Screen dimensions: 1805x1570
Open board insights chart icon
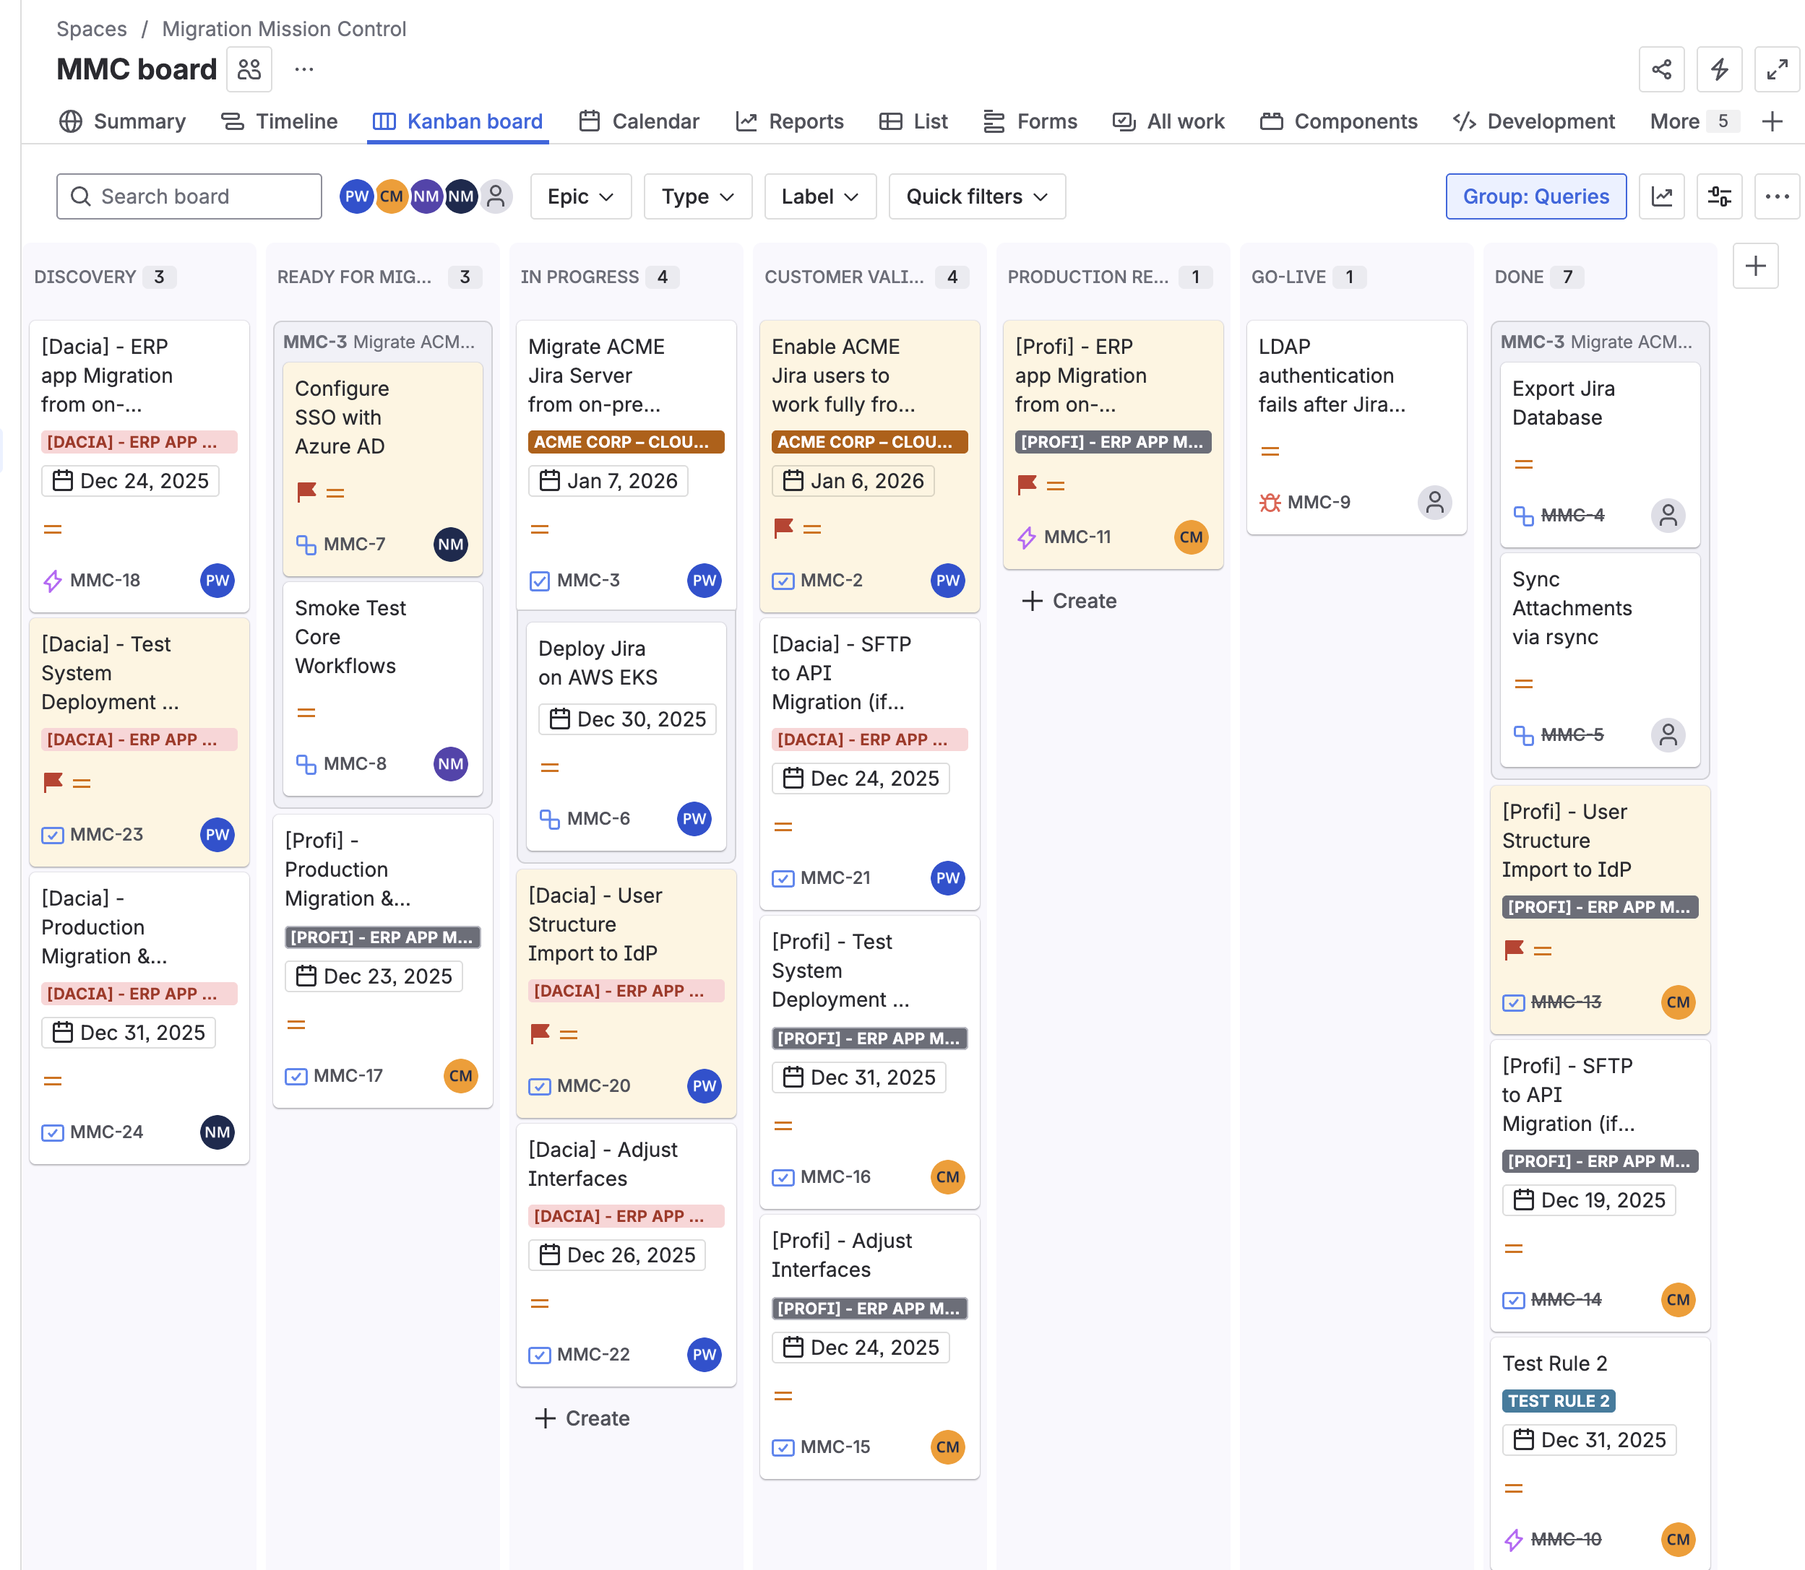[x=1660, y=196]
